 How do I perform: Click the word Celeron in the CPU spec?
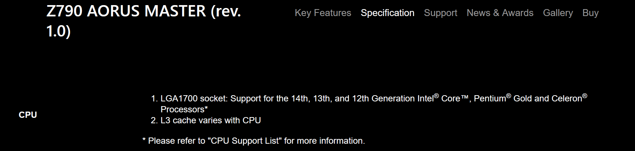click(566, 99)
